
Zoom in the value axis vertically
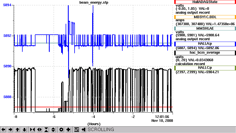pyautogui.click(x=46, y=130)
